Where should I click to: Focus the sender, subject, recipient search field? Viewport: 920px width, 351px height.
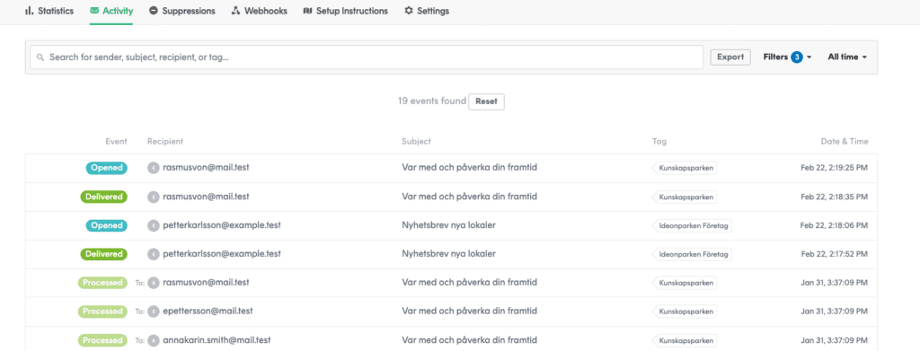[x=367, y=57]
